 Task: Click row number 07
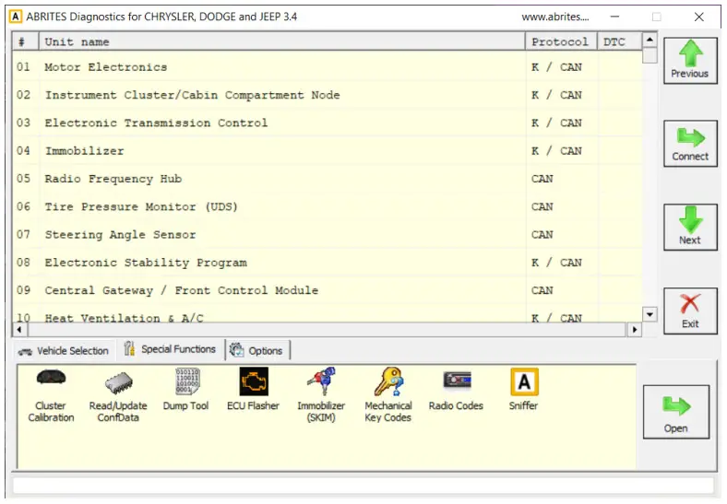[x=24, y=234]
